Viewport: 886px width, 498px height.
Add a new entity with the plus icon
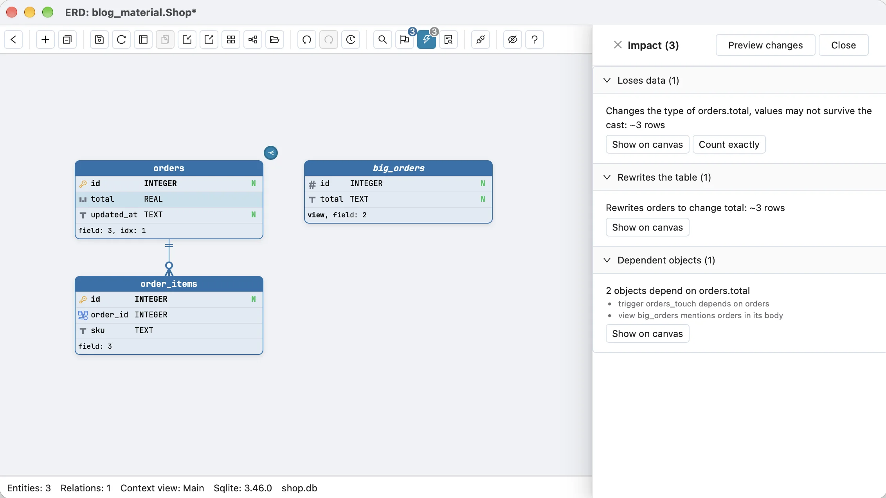click(x=45, y=39)
